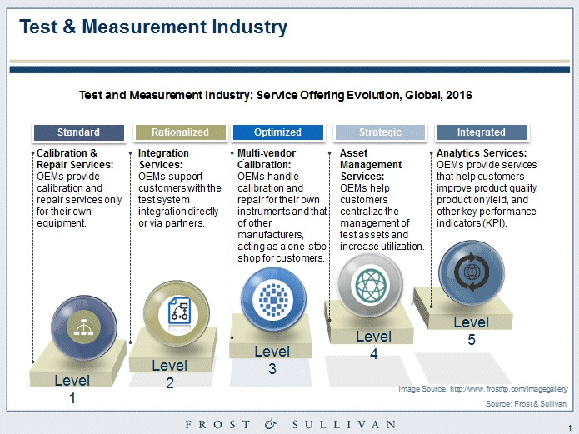Click the 'Level 1' pedestal label
Image resolution: width=579 pixels, height=434 pixels.
click(72, 389)
